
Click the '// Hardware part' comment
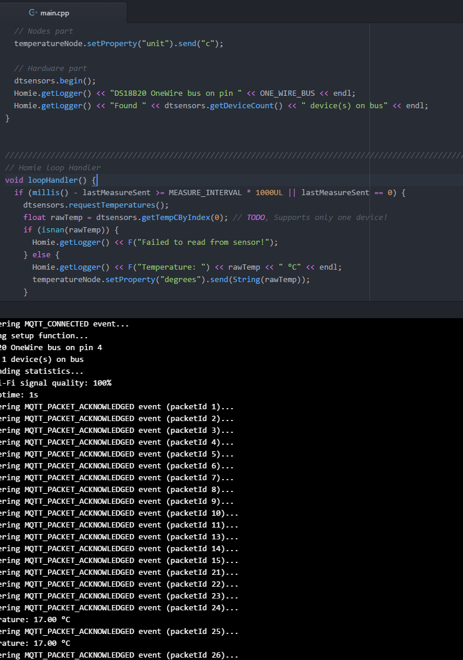point(50,68)
